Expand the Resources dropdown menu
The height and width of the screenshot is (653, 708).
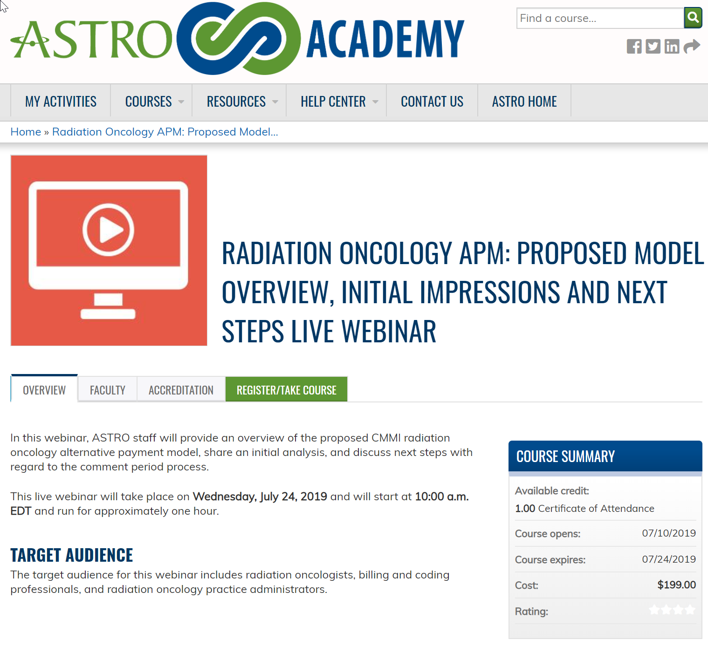[x=240, y=102]
